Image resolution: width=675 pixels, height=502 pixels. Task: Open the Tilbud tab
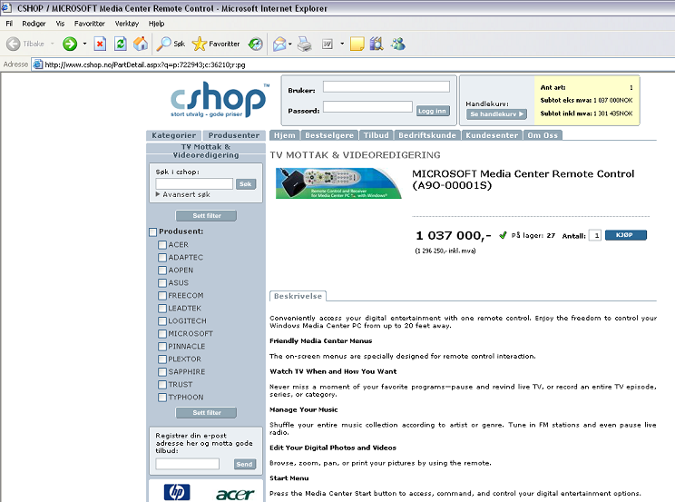click(x=376, y=135)
